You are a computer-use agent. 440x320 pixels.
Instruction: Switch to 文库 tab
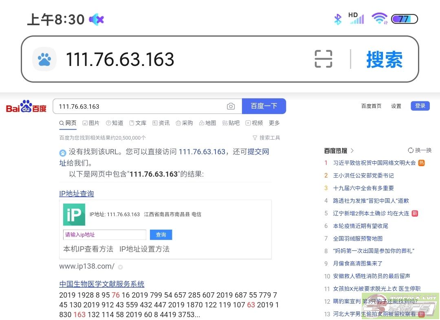(138, 123)
